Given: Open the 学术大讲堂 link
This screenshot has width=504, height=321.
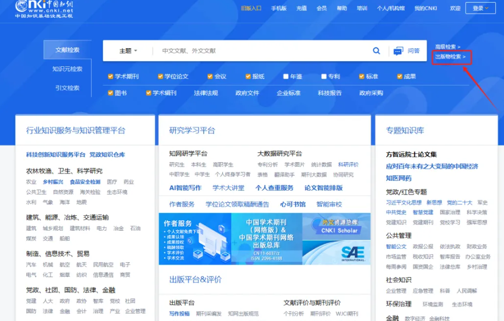Looking at the screenshot, I should [x=228, y=188].
